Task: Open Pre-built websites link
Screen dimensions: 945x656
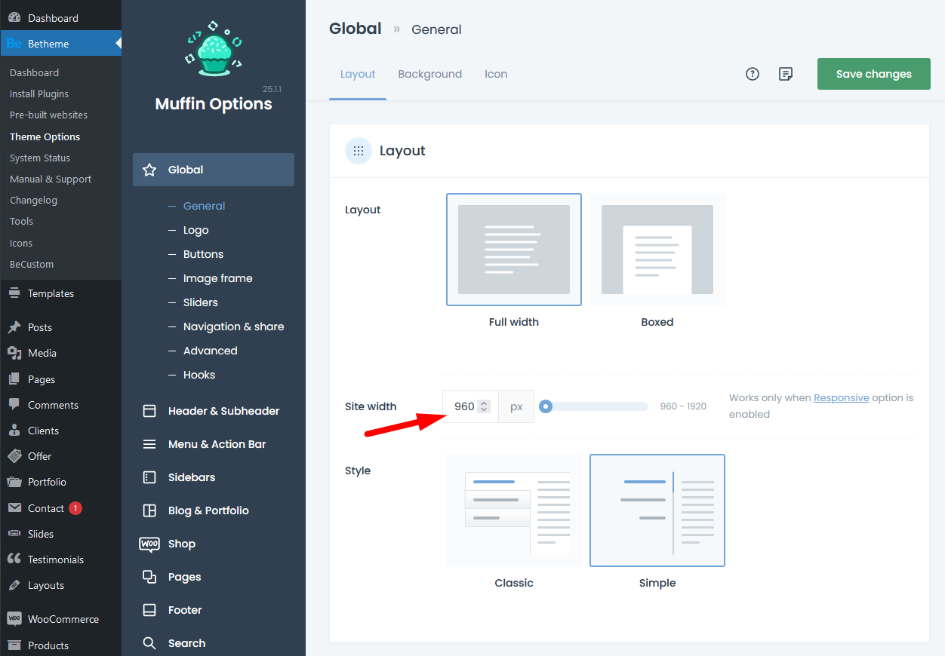Action: (48, 115)
